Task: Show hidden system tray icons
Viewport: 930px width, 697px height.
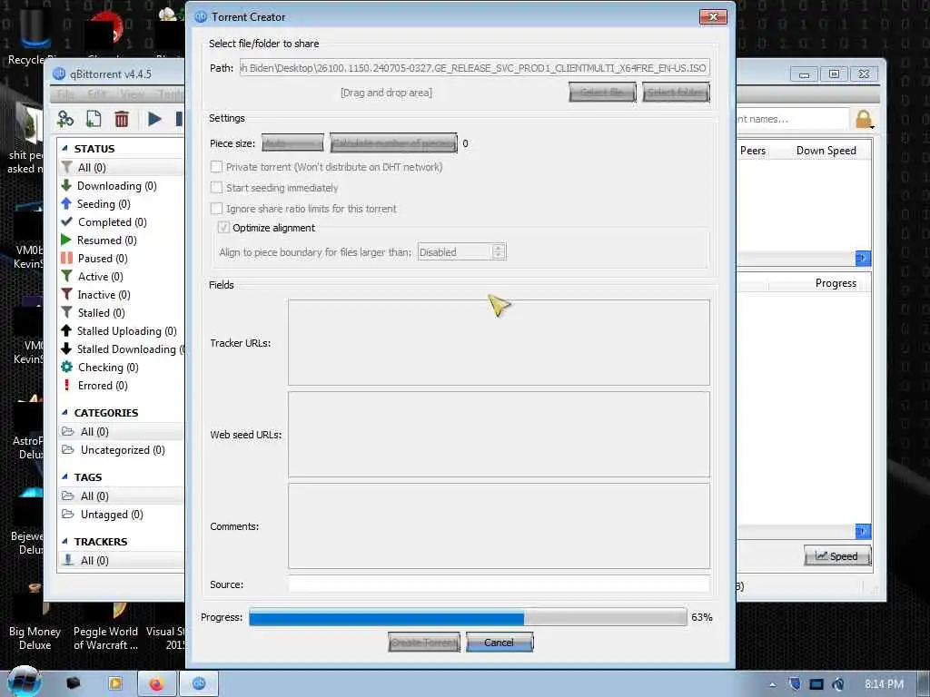Action: click(772, 684)
